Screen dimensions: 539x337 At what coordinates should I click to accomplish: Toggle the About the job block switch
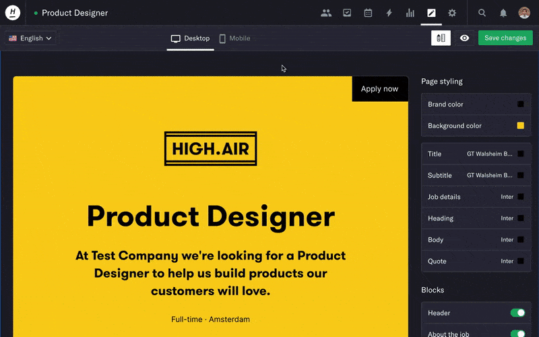coord(517,334)
